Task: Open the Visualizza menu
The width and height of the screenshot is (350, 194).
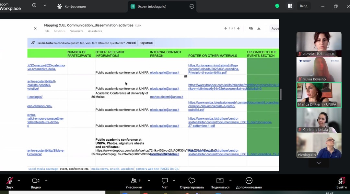Action: click(77, 31)
